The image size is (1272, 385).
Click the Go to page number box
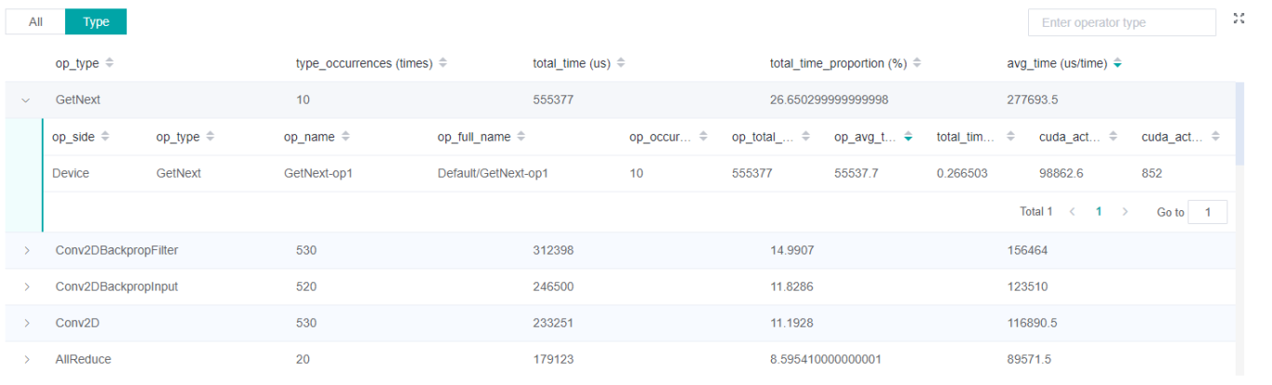click(x=1208, y=212)
